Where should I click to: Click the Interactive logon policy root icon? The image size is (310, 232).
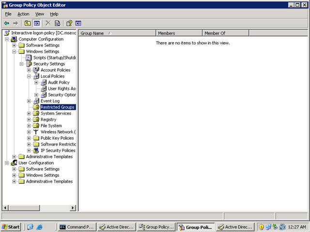[x=7, y=33]
